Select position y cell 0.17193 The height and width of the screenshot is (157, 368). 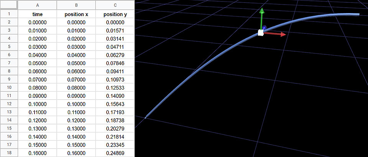click(x=115, y=112)
